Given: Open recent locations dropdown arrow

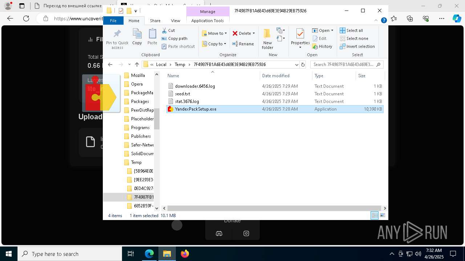Looking at the screenshot, I should (129, 65).
